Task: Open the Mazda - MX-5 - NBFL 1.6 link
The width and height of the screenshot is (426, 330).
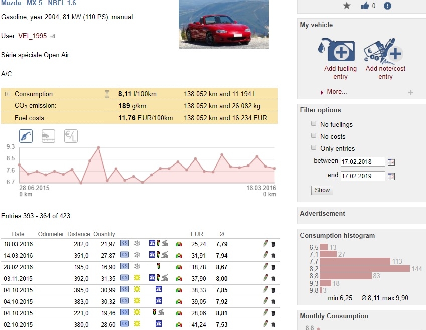Action: point(39,3)
